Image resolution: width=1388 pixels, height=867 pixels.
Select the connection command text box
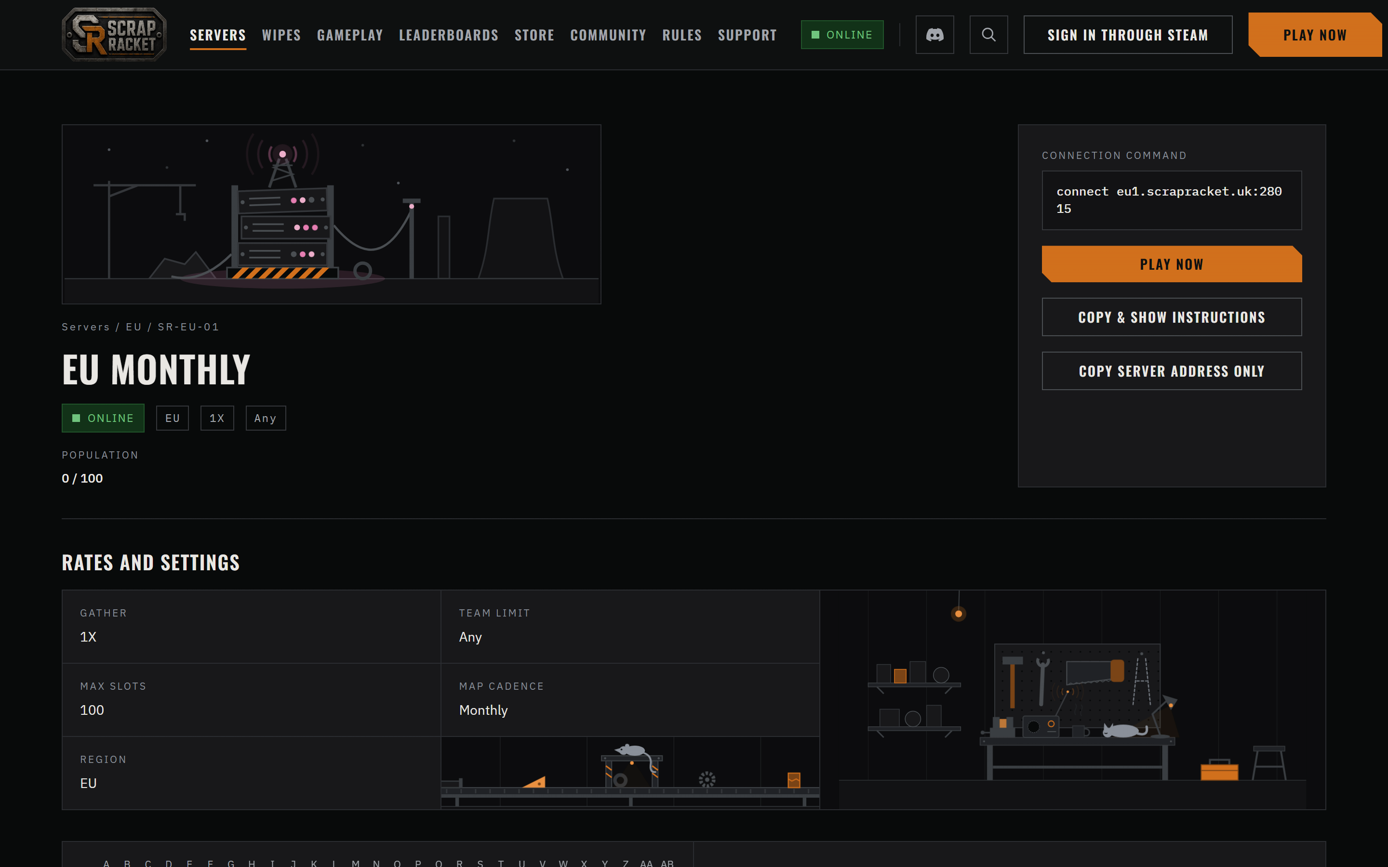1171,200
